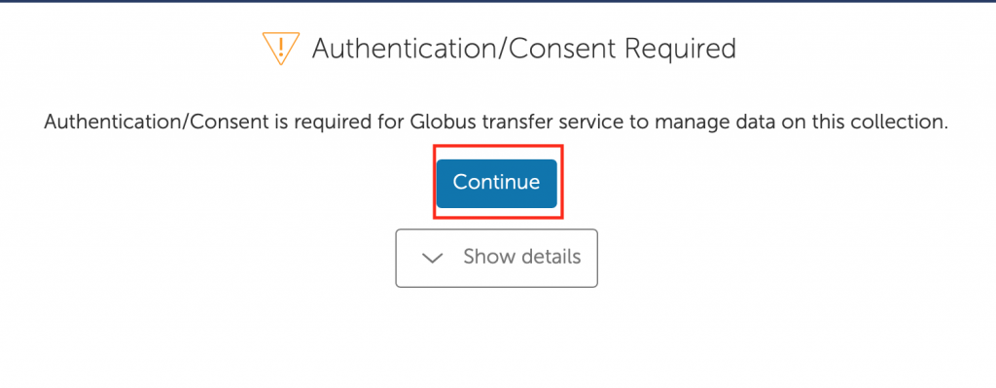Give consent by clicking Continue
Screen dimensions: 996x388
tap(497, 183)
